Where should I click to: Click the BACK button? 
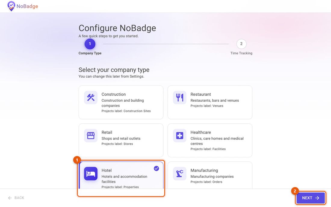(16, 198)
